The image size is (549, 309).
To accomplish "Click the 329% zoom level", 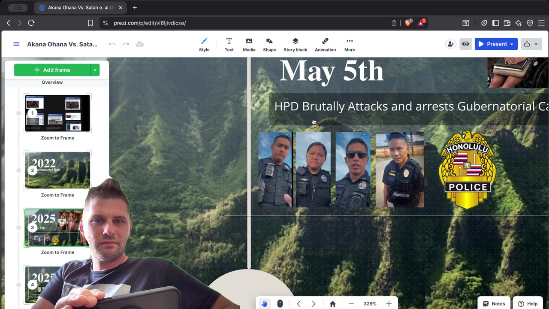I will (370, 304).
